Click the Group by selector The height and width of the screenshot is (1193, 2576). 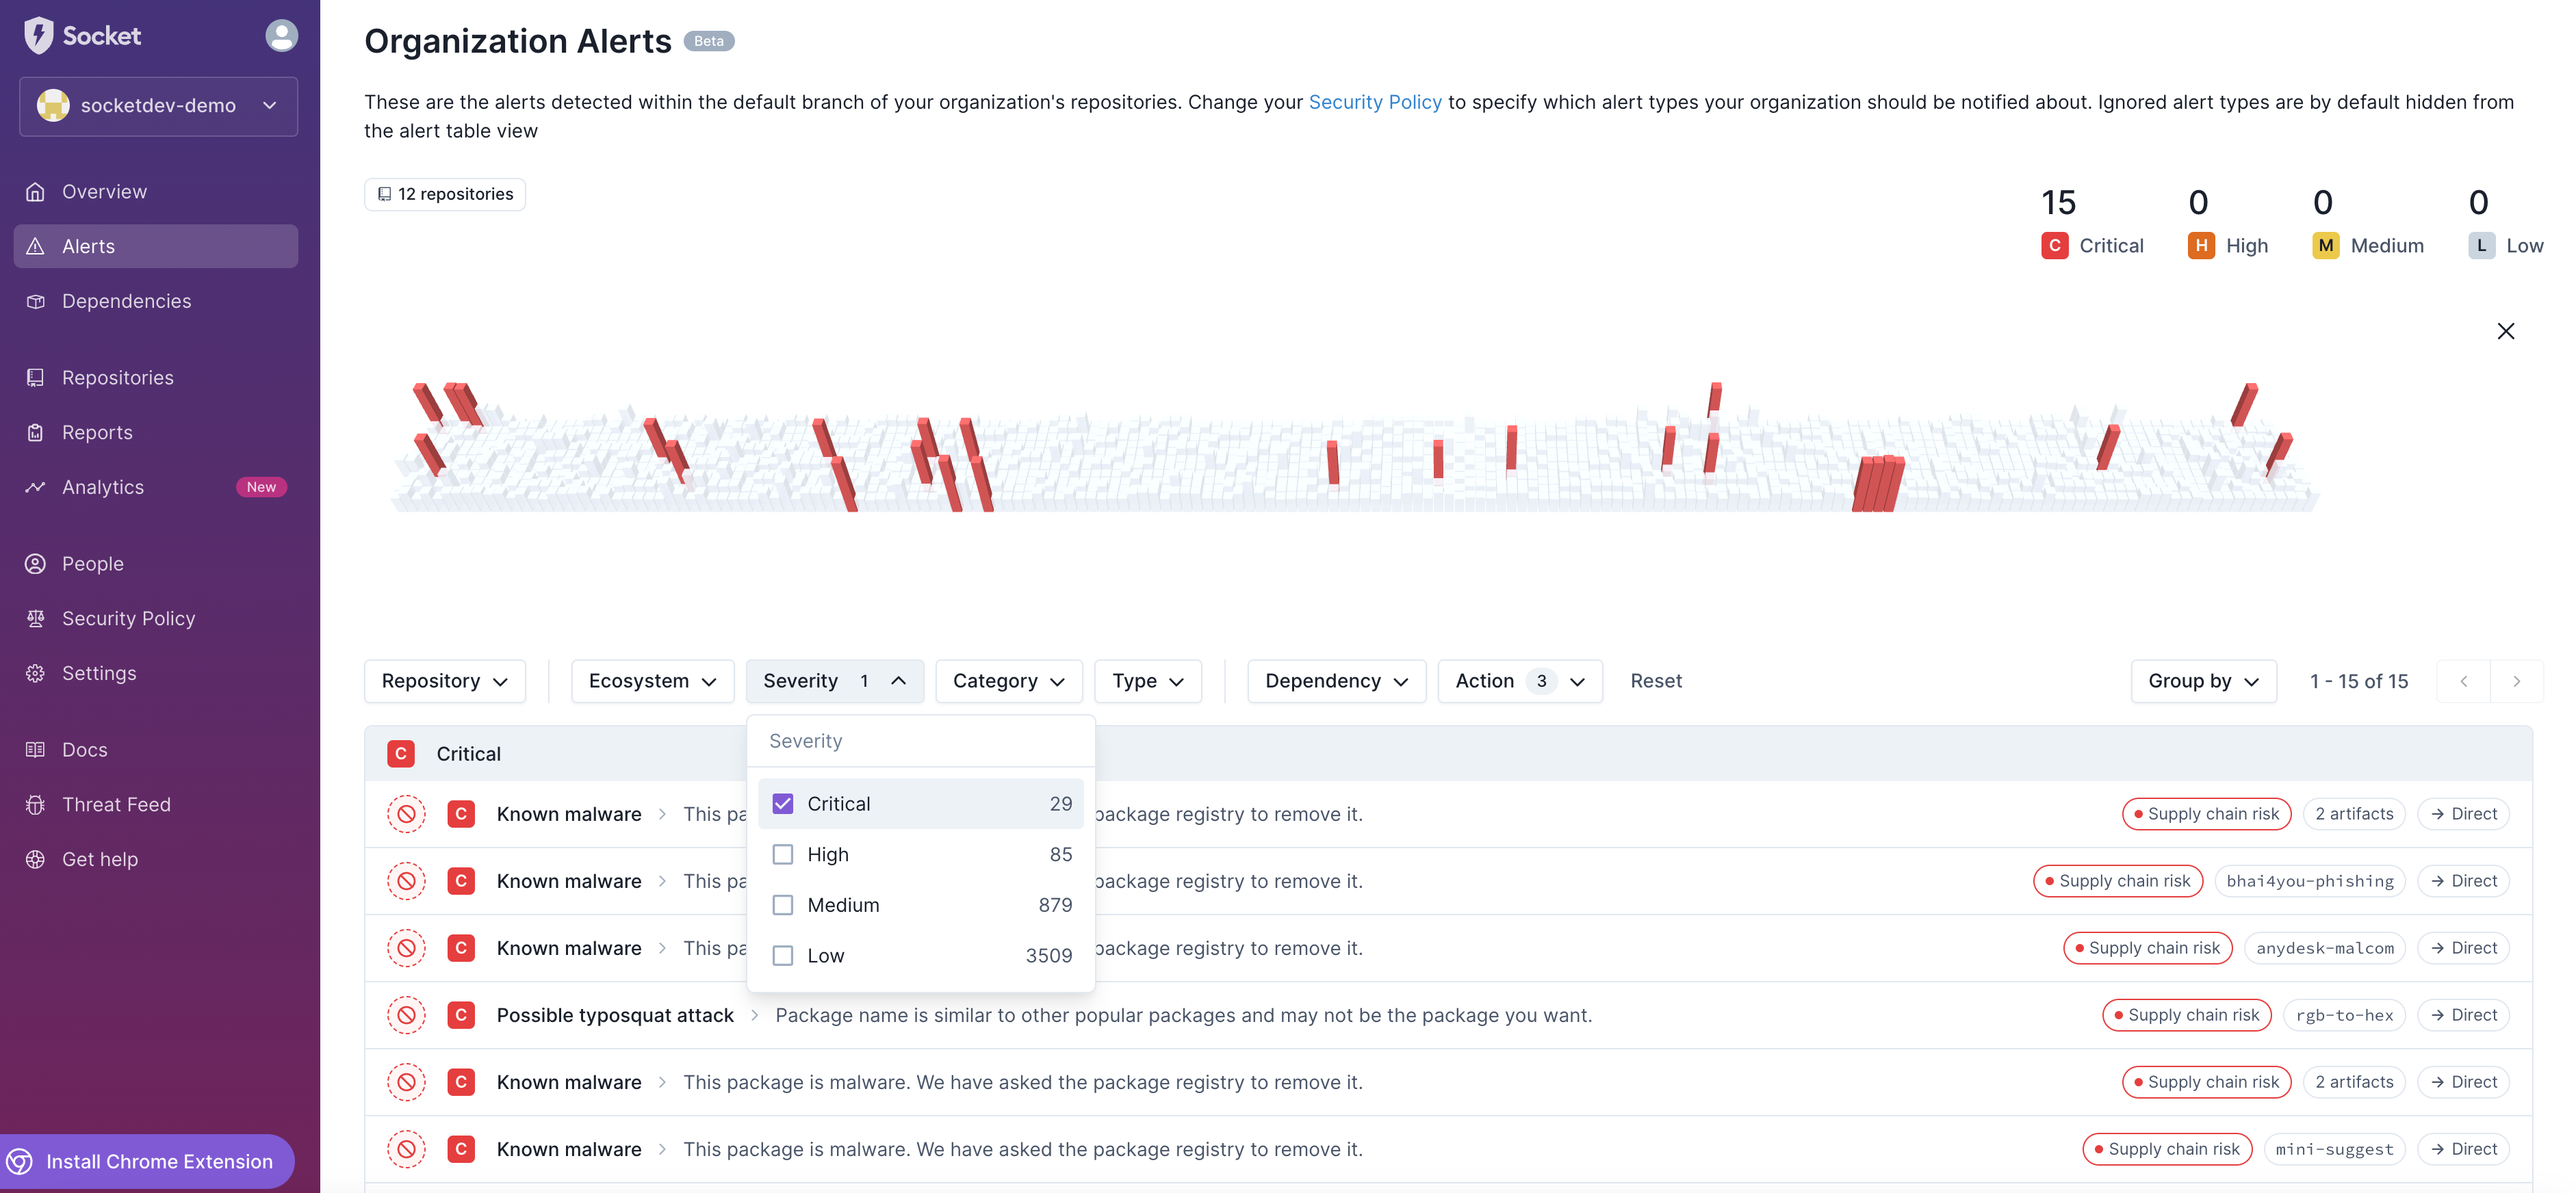pyautogui.click(x=2203, y=679)
